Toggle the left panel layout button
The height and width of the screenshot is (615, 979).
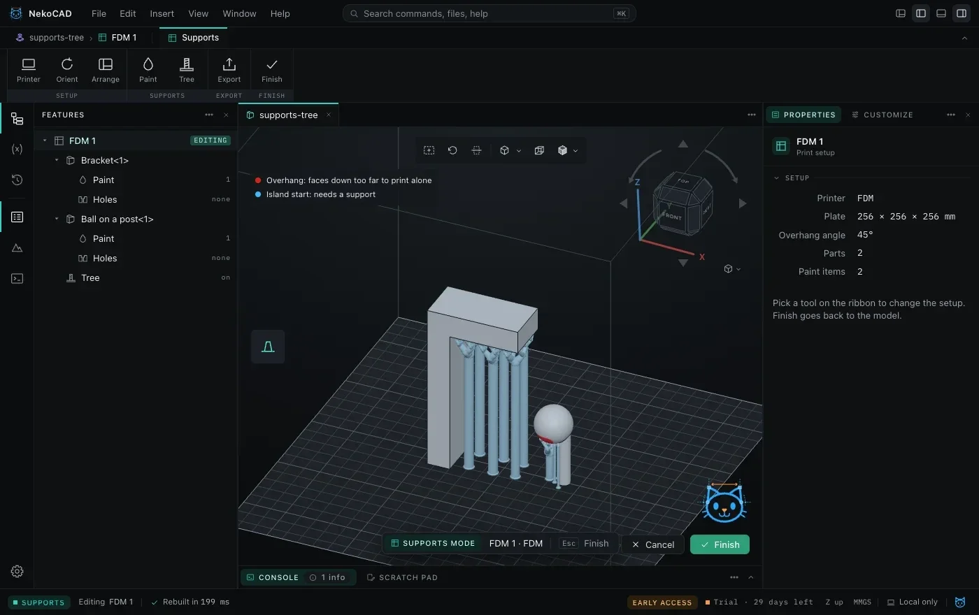click(x=921, y=13)
